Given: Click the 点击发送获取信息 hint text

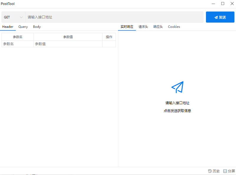Looking at the screenshot, I should point(177,111).
